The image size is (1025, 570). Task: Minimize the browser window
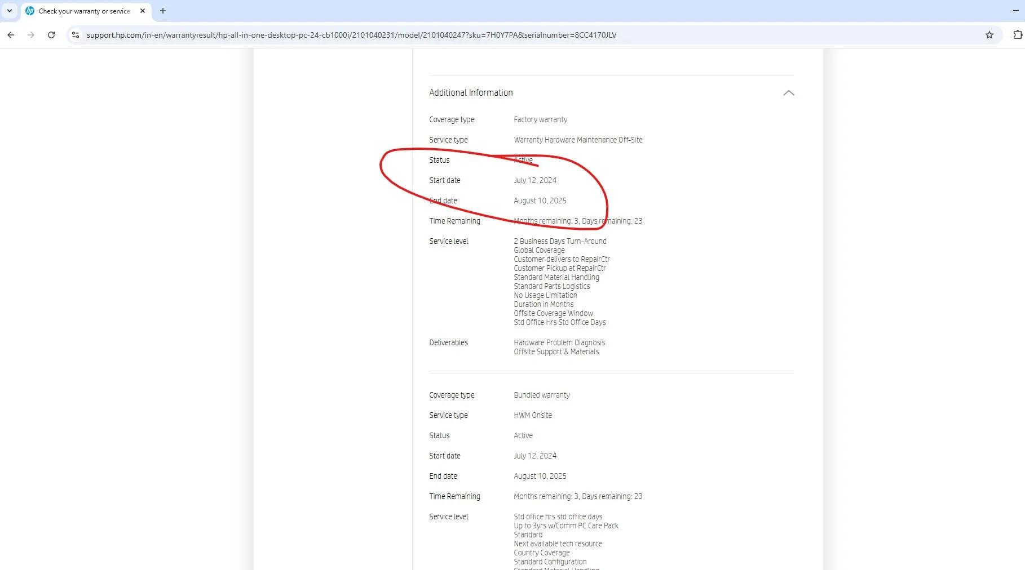pyautogui.click(x=1015, y=11)
